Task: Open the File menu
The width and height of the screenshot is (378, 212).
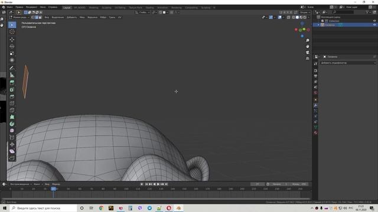Action: [10, 7]
